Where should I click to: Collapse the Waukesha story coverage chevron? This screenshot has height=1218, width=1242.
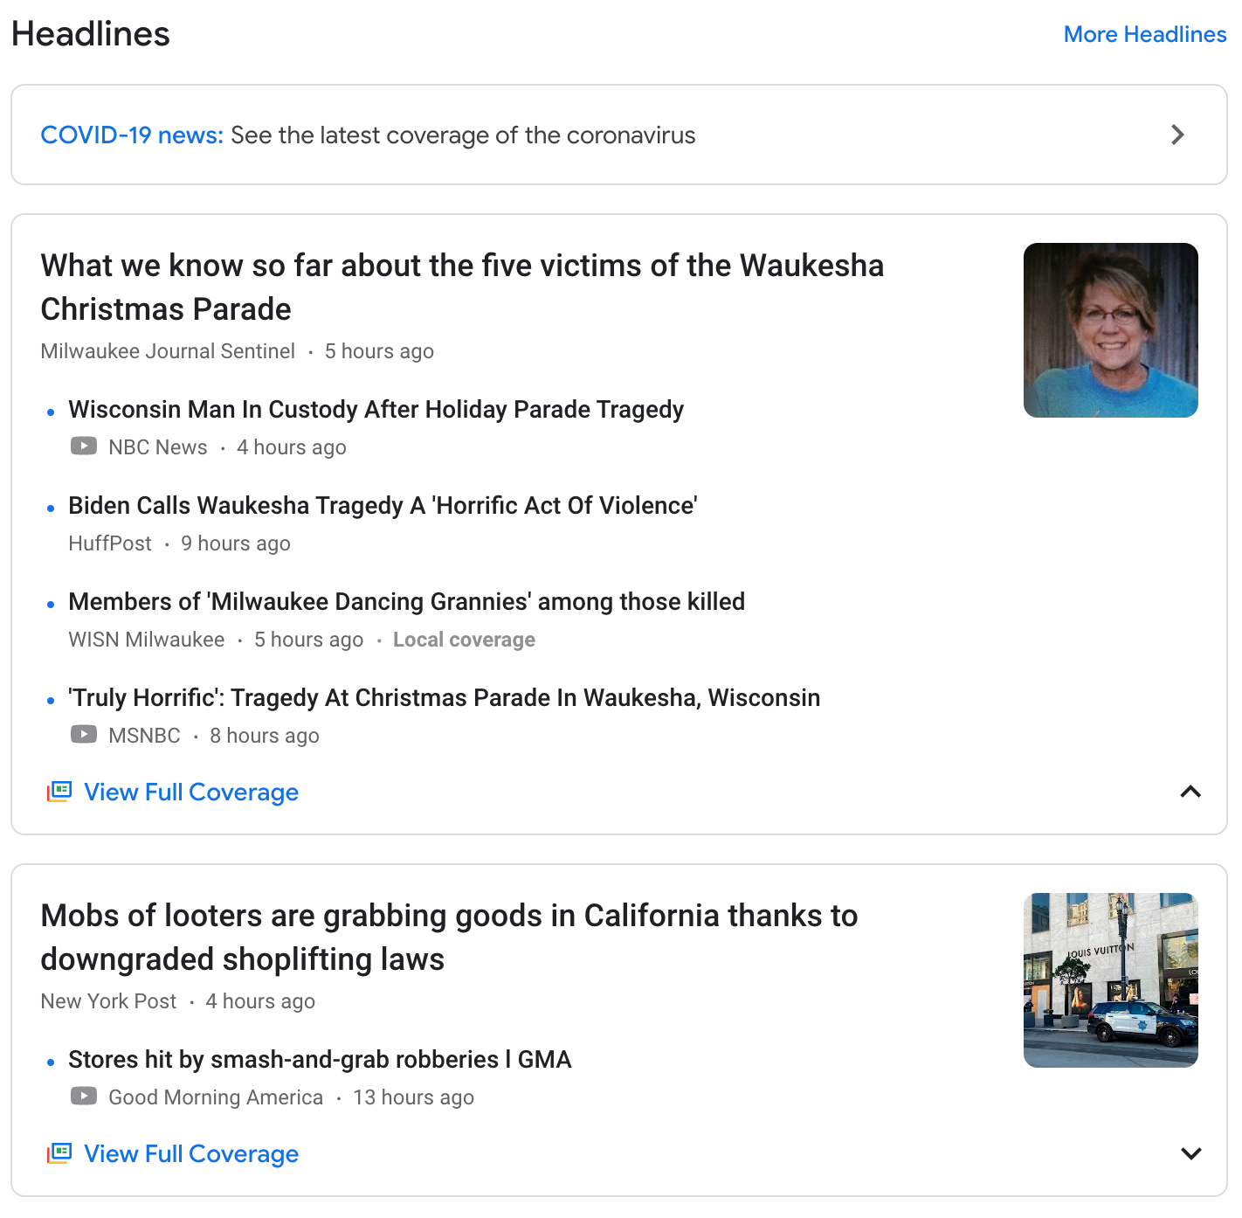pyautogui.click(x=1190, y=792)
